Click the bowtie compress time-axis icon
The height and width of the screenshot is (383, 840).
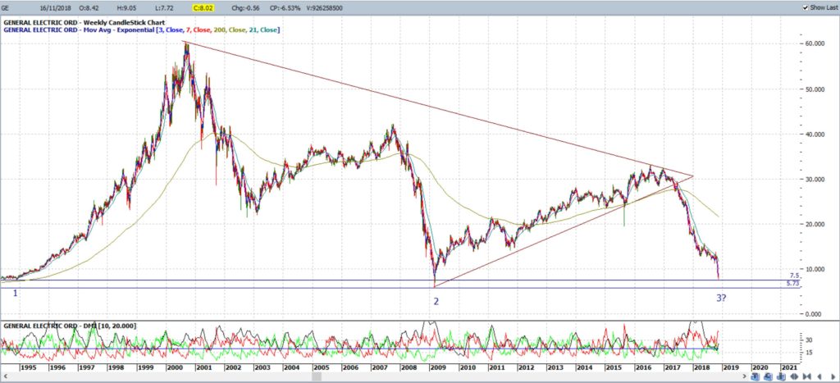[807, 376]
